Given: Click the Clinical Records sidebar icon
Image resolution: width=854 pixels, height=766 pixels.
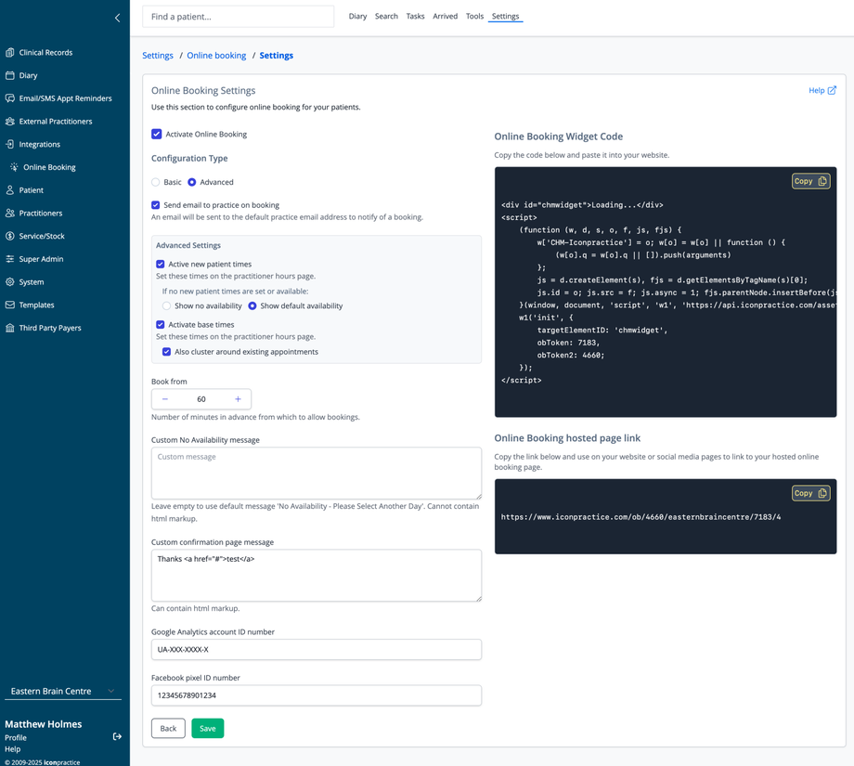Looking at the screenshot, I should click(10, 53).
